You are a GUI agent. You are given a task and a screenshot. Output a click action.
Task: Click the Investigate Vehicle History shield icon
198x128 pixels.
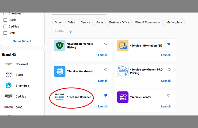point(60,46)
